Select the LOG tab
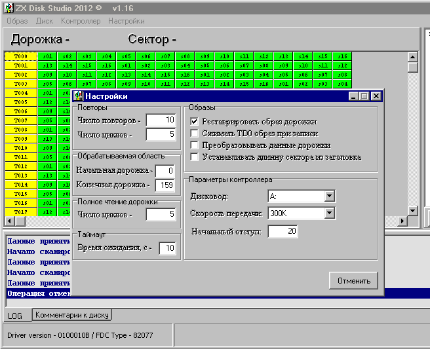 (x=15, y=316)
